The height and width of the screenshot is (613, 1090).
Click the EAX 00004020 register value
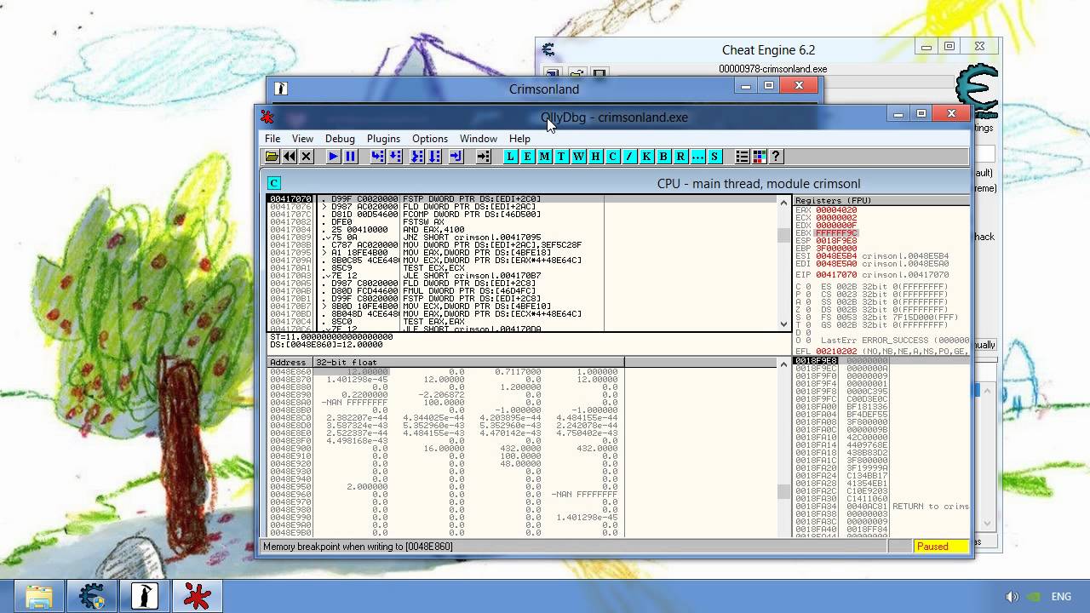coord(836,210)
